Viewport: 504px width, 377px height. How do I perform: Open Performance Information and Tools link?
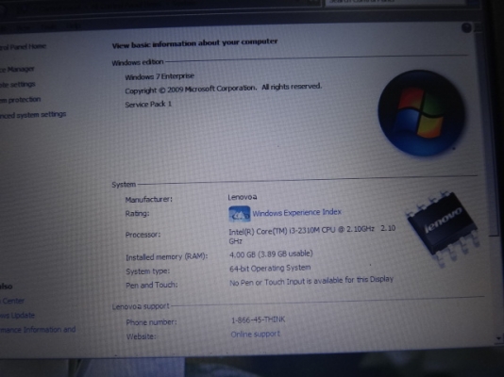(38, 330)
